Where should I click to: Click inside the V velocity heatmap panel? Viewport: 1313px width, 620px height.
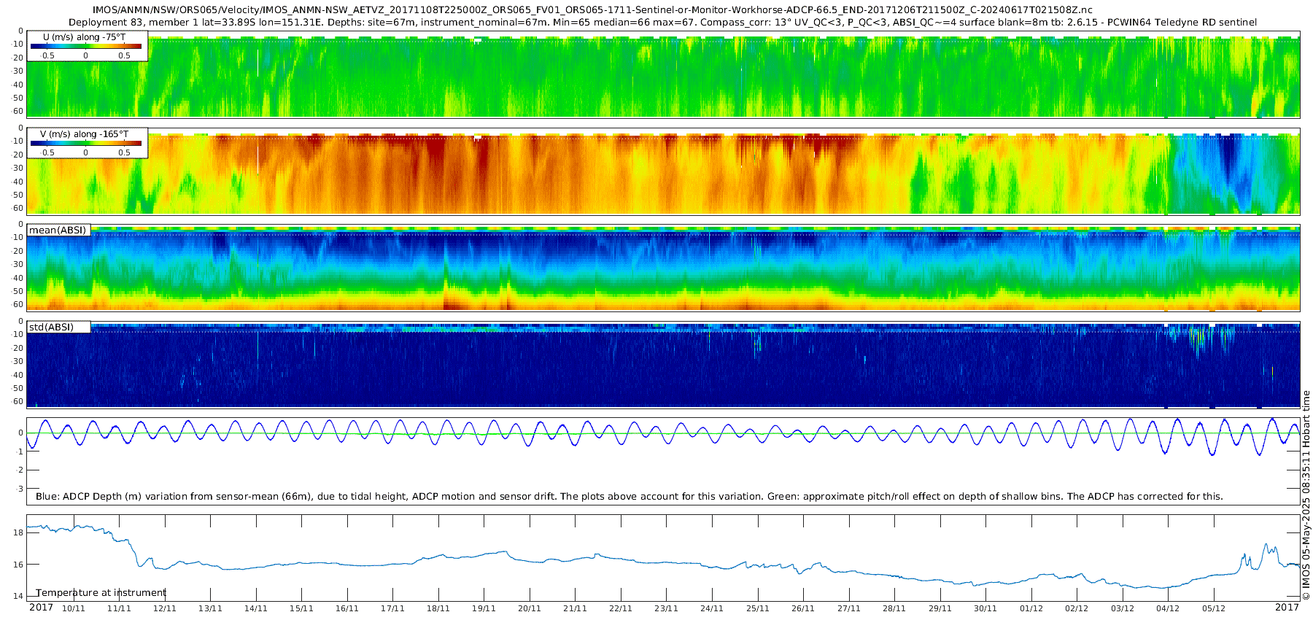[663, 171]
